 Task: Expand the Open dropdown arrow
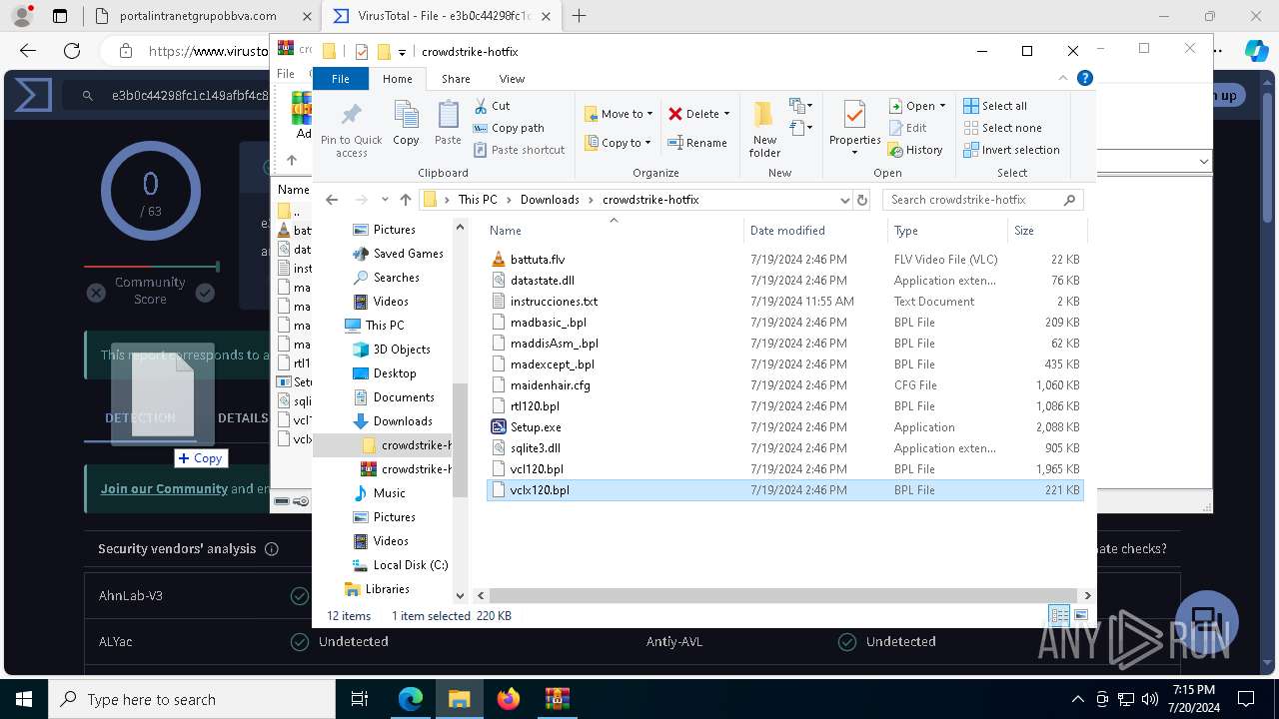[x=942, y=106]
